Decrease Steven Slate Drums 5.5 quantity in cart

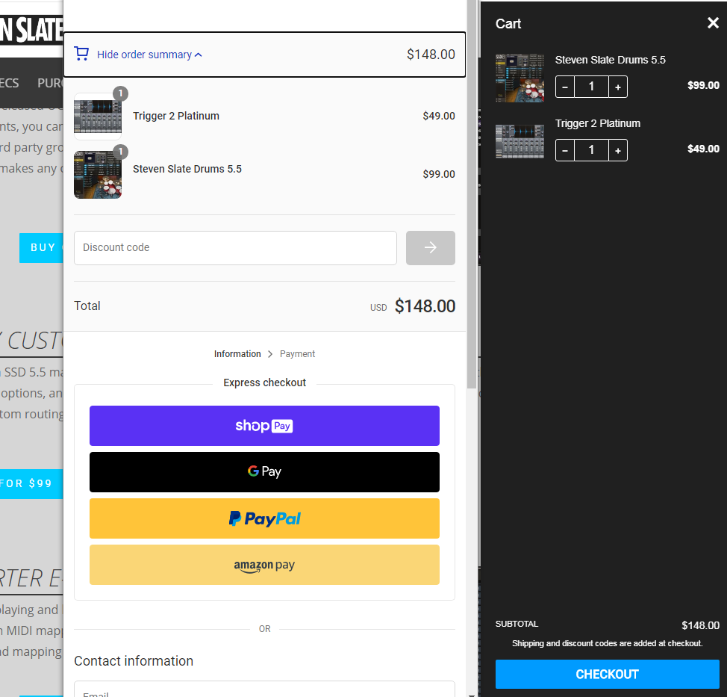(565, 87)
